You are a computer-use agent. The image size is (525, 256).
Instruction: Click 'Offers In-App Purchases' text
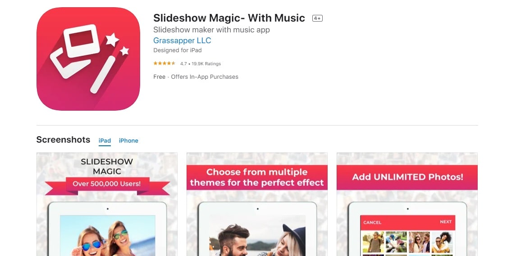click(205, 77)
